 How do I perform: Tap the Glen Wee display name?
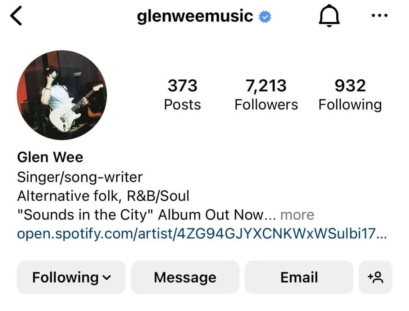50,157
